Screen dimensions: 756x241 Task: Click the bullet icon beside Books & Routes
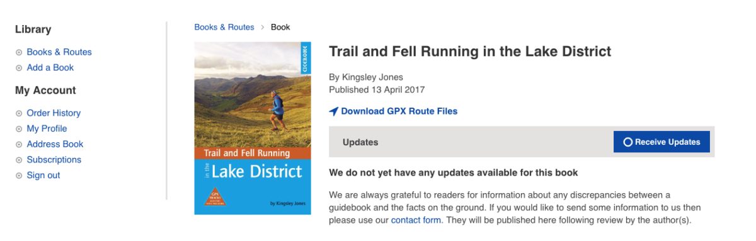tap(19, 52)
